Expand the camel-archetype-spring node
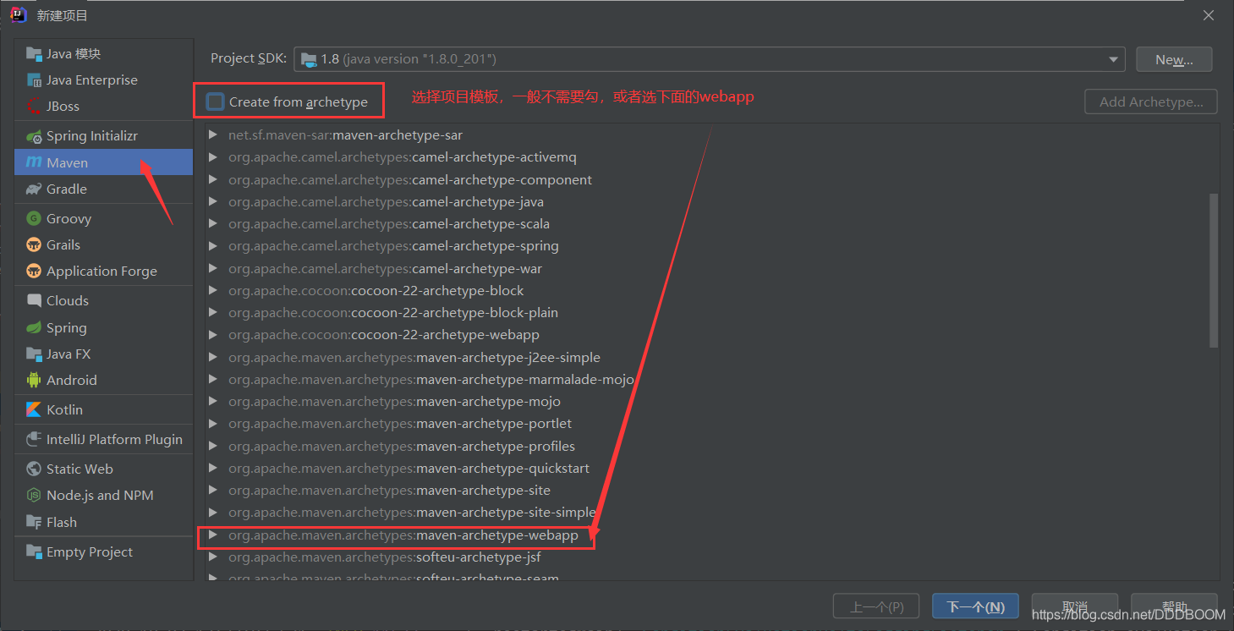Image resolution: width=1234 pixels, height=631 pixels. coord(213,246)
